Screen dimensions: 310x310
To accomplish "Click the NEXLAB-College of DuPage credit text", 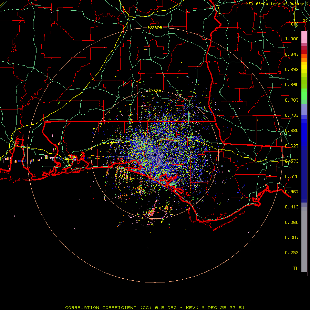I will point(278,4).
